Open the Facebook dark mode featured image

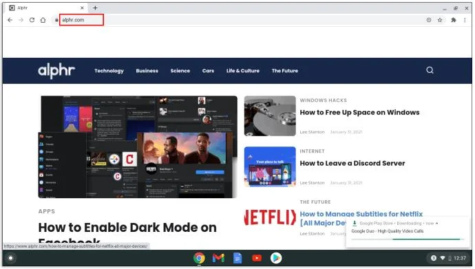point(138,147)
